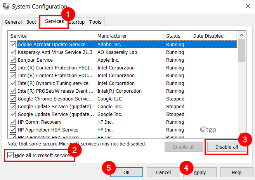This screenshot has width=255, height=180.
Task: Uncheck Google Update Service (gupdate) checkbox
Action: click(13, 107)
